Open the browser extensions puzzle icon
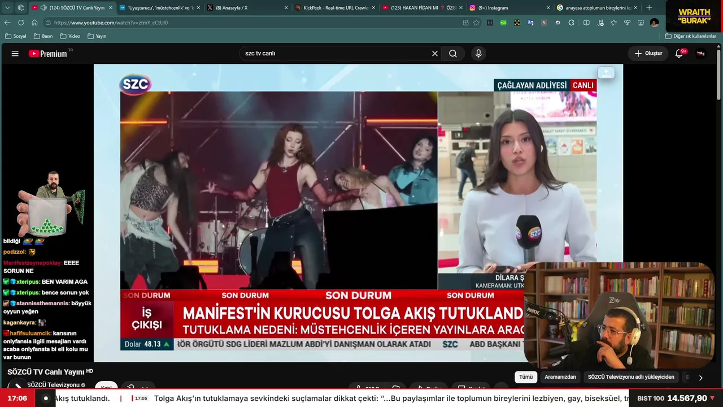Image resolution: width=723 pixels, height=407 pixels. [x=572, y=23]
